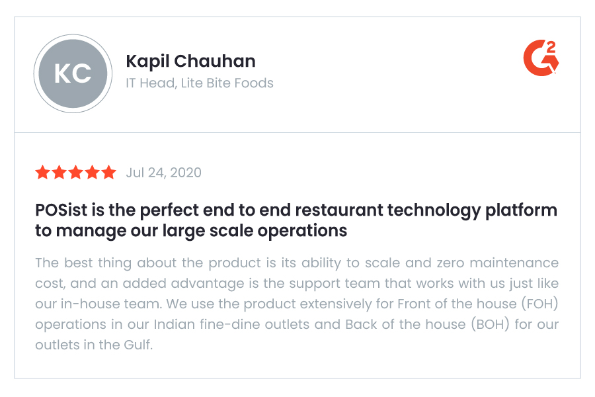Screen dimensions: 595x397
Task: Click the IT Head job title text
Action: (x=151, y=83)
